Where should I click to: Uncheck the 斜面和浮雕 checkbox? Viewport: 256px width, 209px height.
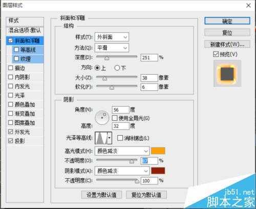click(10, 40)
